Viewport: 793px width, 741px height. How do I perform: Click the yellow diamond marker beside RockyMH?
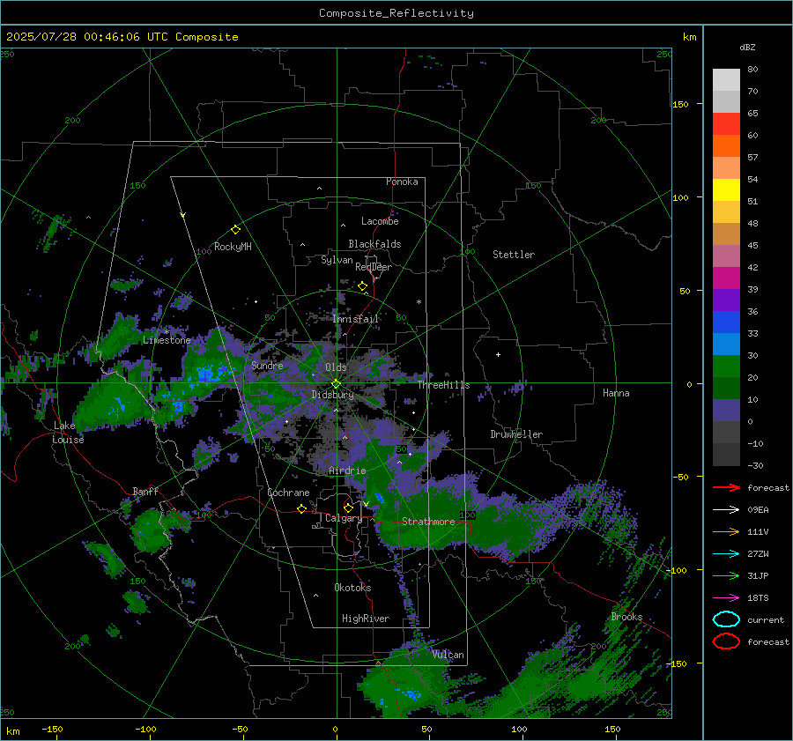[235, 230]
